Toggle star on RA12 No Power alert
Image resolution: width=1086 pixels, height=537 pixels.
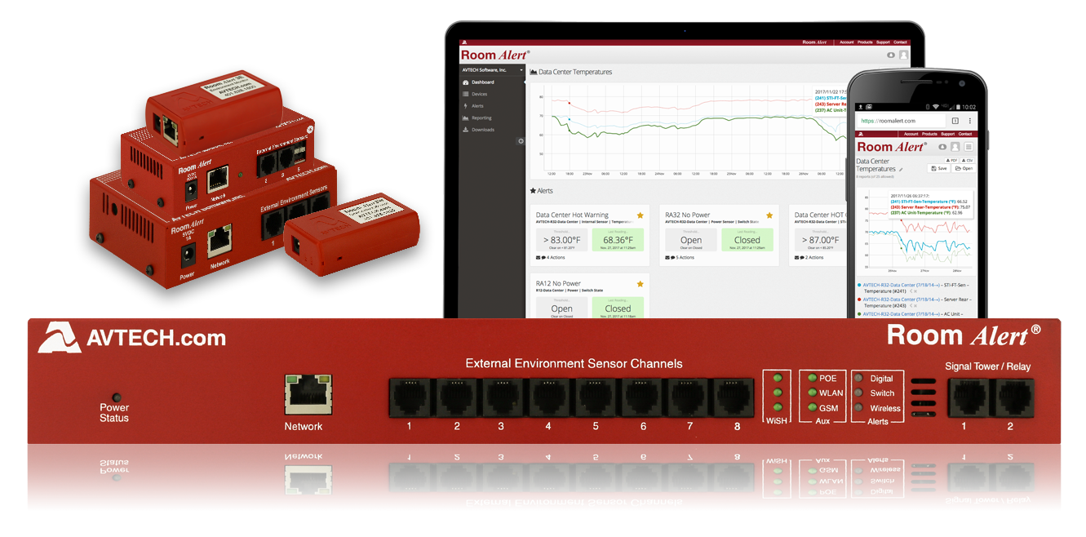tap(641, 284)
